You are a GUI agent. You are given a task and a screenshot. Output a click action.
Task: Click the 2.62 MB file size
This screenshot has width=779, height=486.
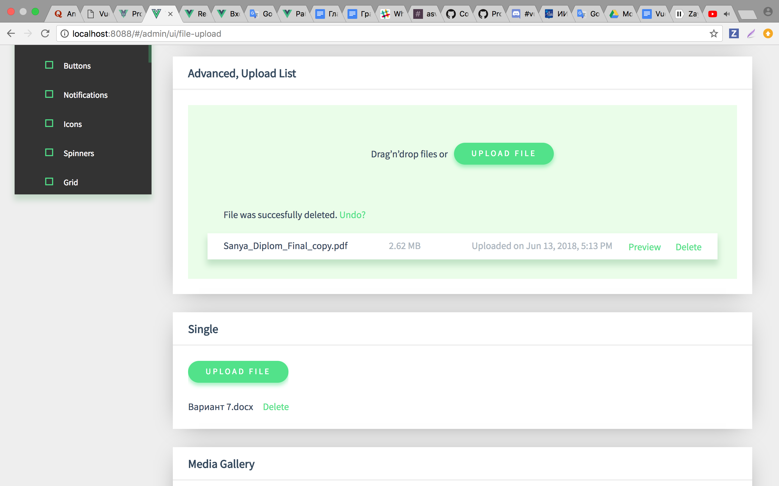click(405, 246)
